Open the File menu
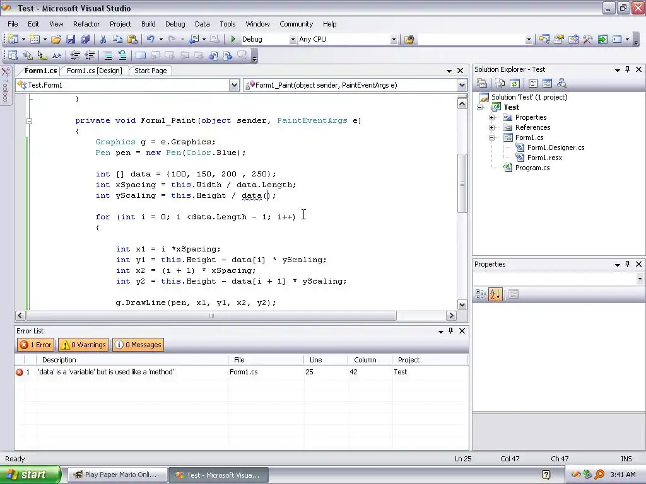 point(13,24)
